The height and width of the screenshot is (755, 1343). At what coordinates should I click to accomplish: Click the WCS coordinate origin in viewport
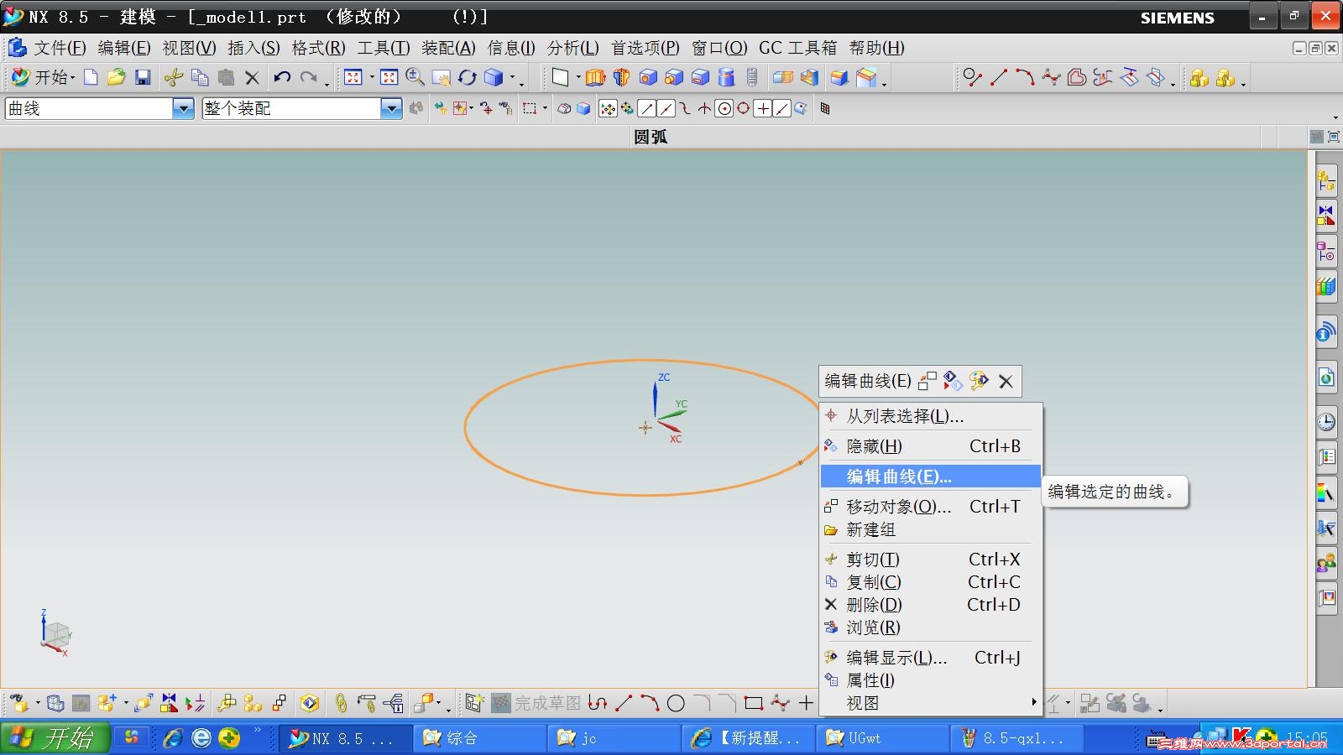[x=656, y=419]
